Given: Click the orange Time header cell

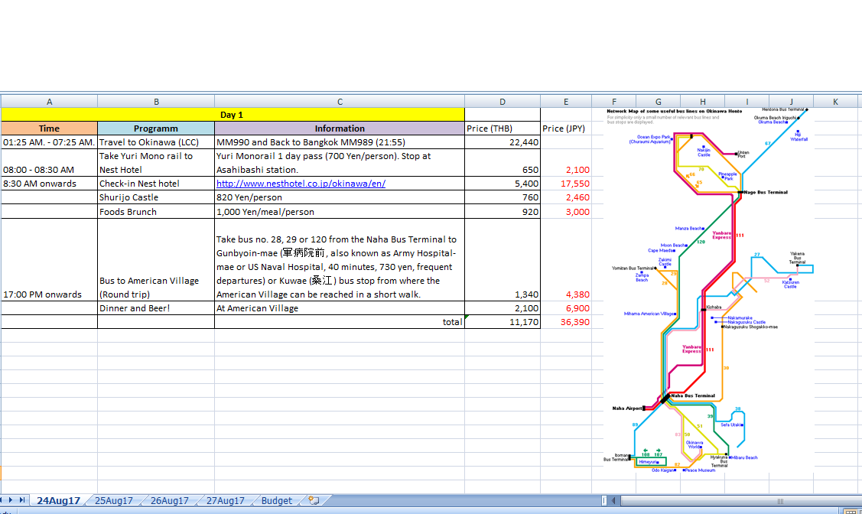Looking at the screenshot, I should pos(49,128).
